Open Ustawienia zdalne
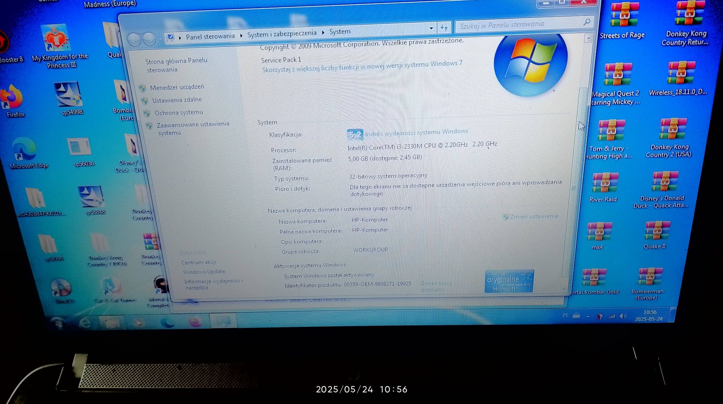Screen dimensions: 723x404 pos(177,100)
